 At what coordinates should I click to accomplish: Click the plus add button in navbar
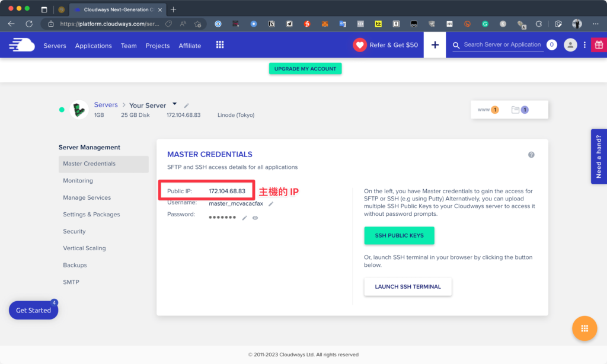[x=435, y=45]
